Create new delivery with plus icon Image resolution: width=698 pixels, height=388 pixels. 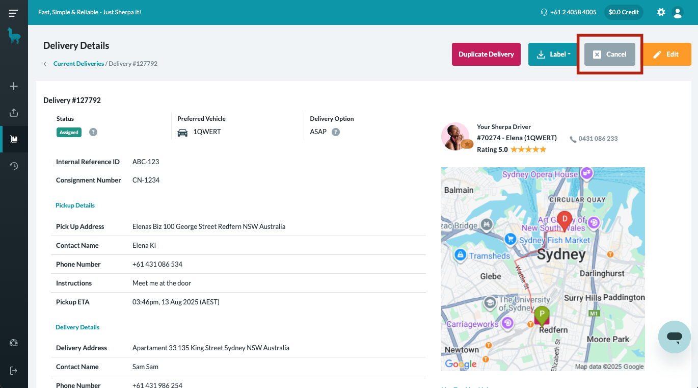tap(14, 86)
